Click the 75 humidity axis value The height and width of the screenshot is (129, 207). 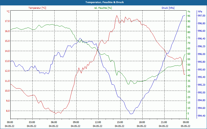click(189, 37)
